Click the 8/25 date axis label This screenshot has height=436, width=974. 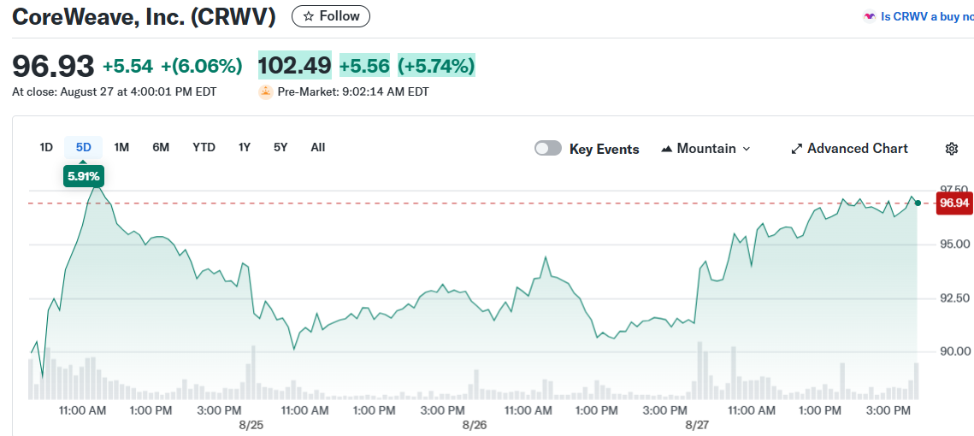coord(251,426)
